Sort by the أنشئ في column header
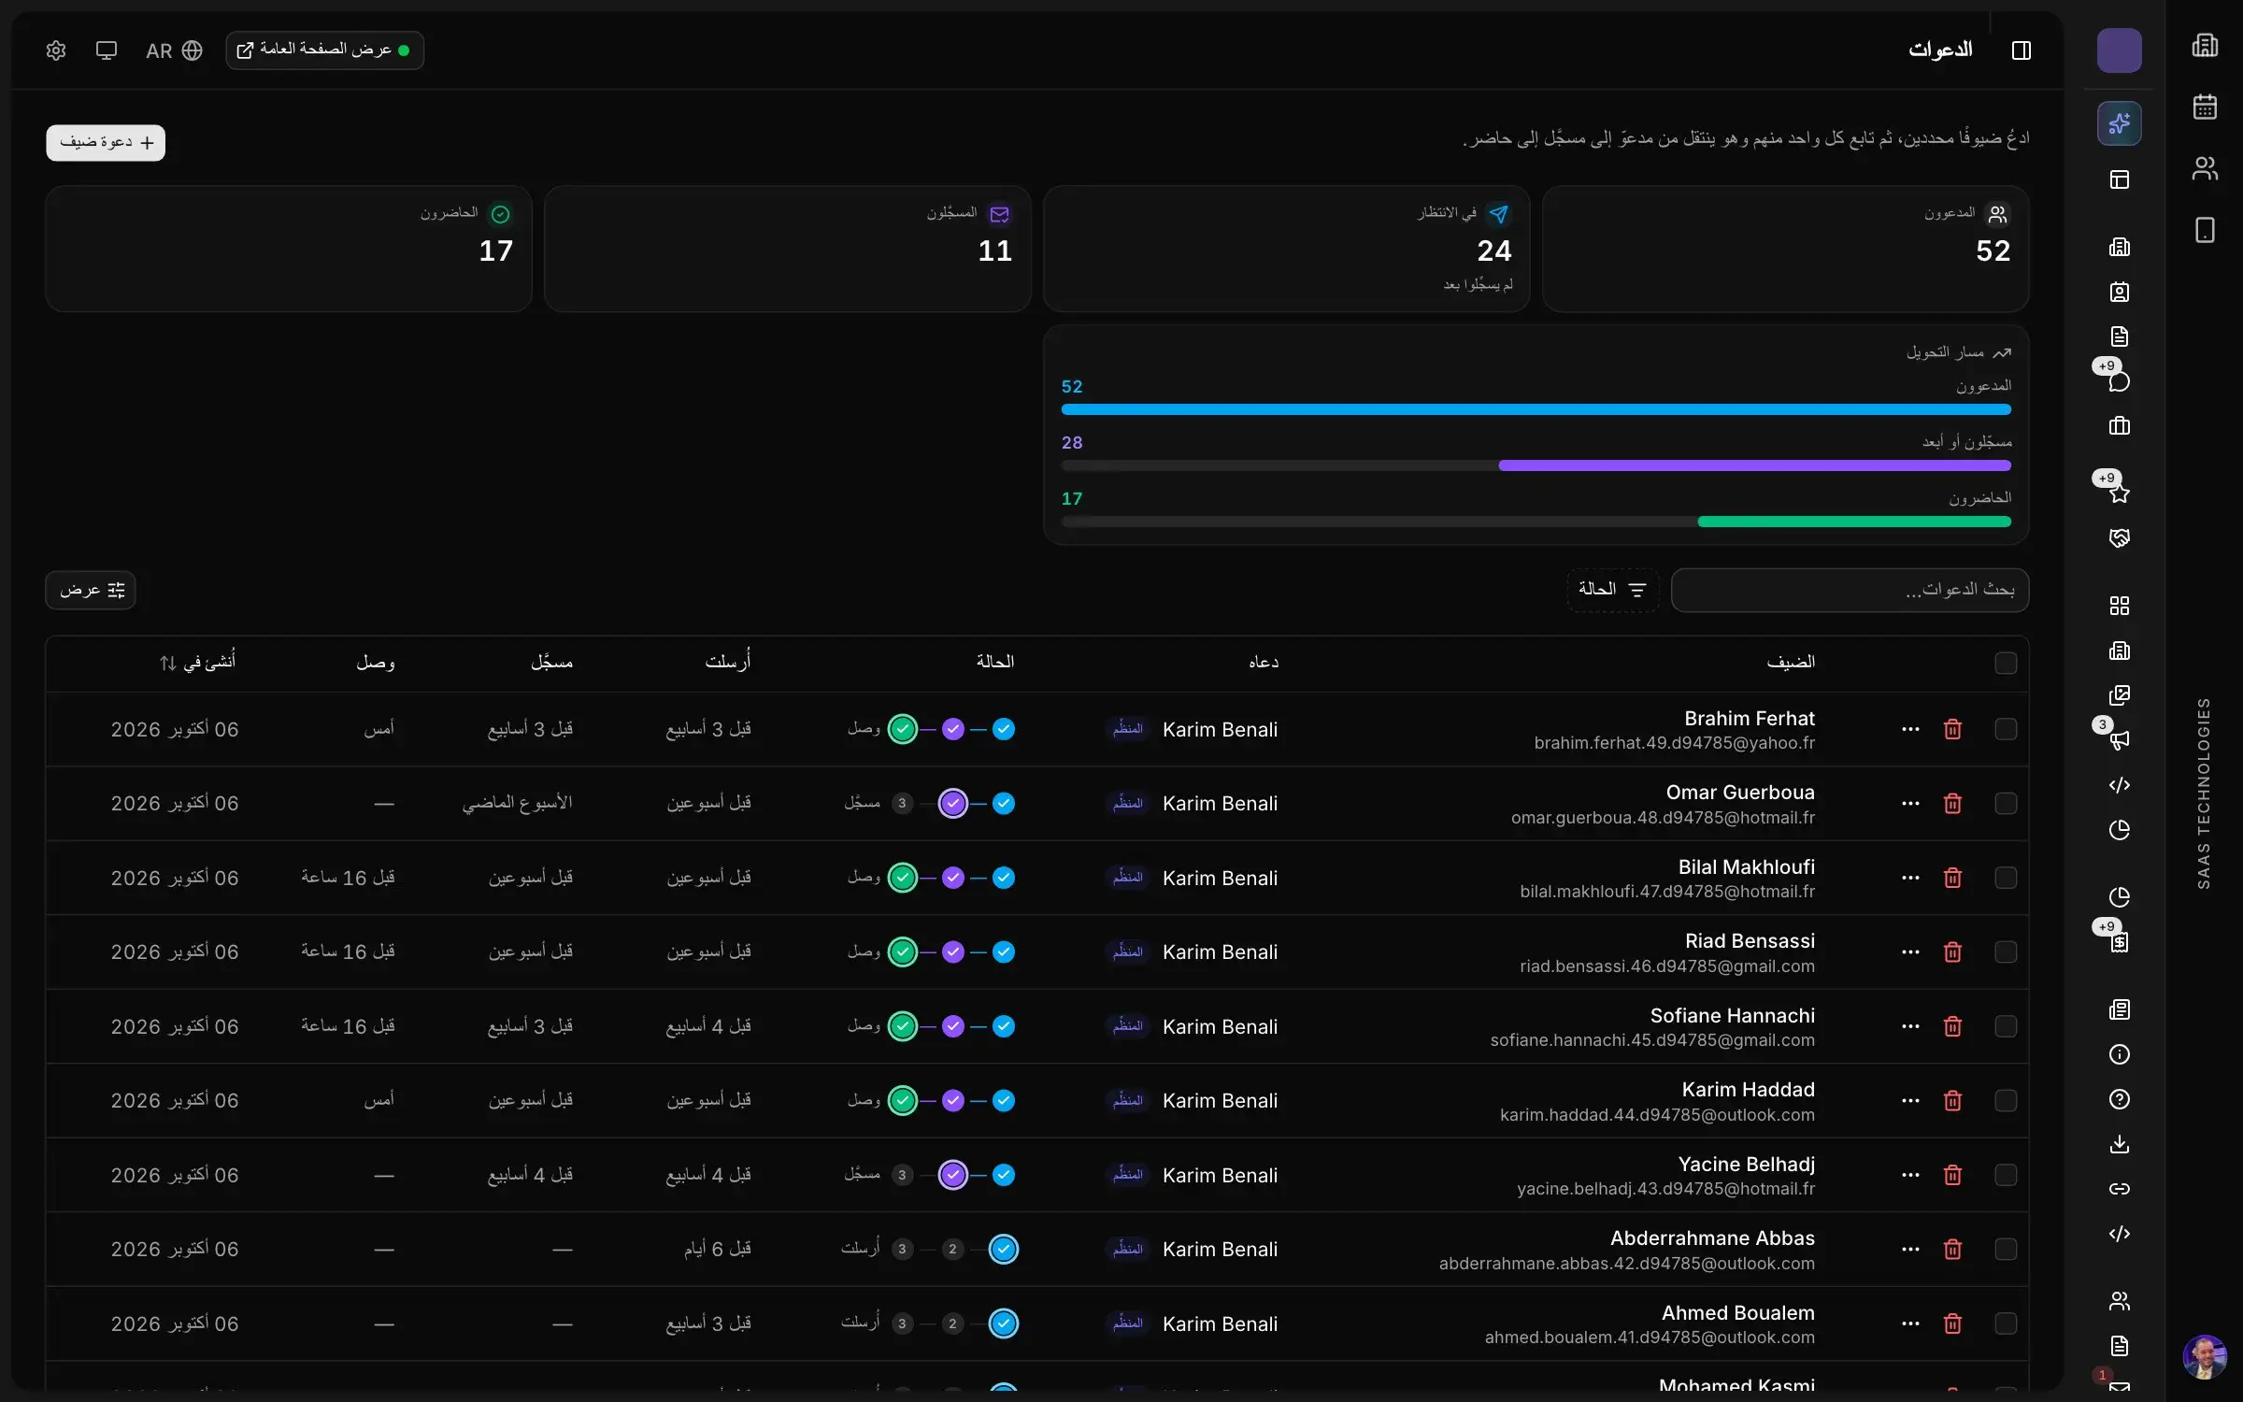This screenshot has width=2243, height=1402. coord(197,663)
